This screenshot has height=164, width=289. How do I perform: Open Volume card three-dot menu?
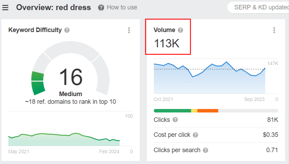(274, 30)
